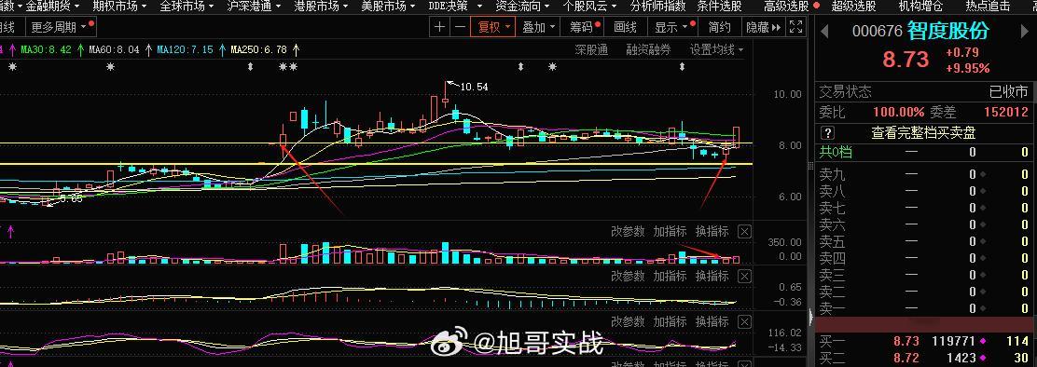Click the diamond icon in the 卖九 row
Screen dimensions: 1037x367
[x=984, y=175]
